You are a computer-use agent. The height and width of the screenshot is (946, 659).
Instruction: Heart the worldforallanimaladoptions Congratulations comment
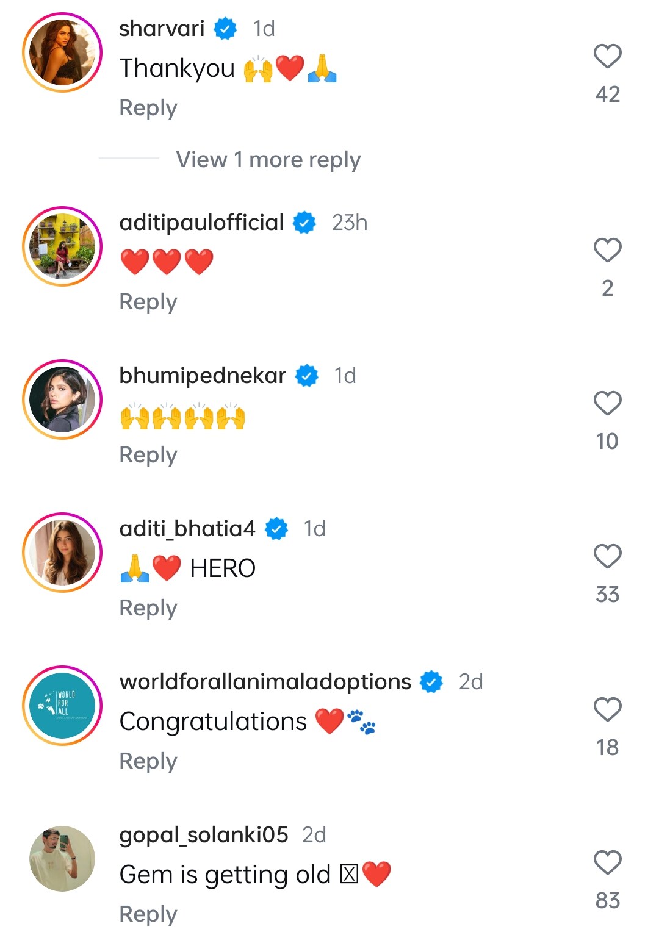607,710
